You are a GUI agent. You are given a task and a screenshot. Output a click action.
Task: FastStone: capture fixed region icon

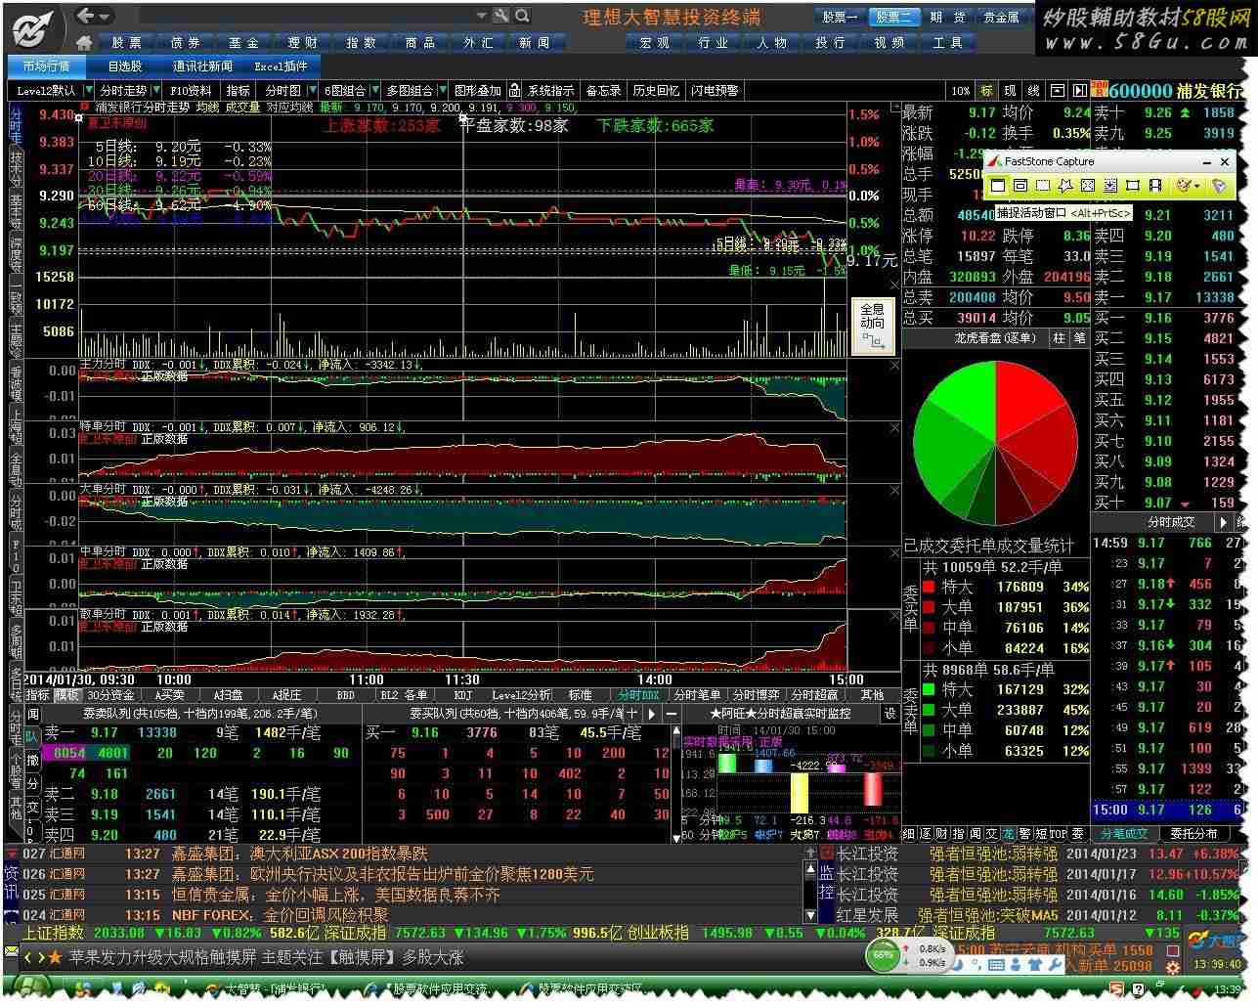click(1133, 185)
